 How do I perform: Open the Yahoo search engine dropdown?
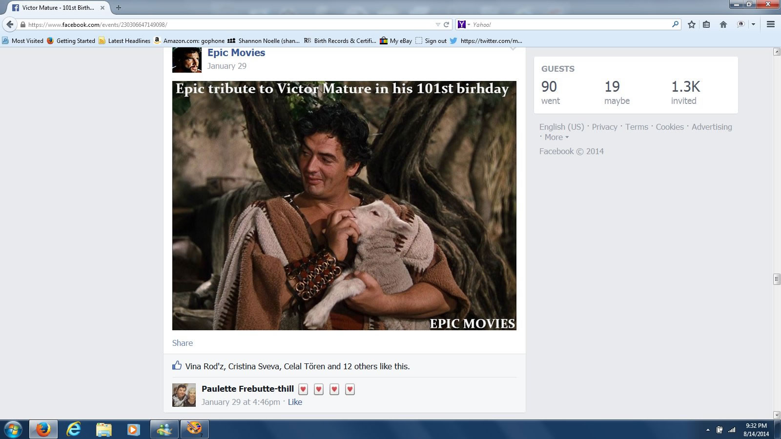(469, 24)
